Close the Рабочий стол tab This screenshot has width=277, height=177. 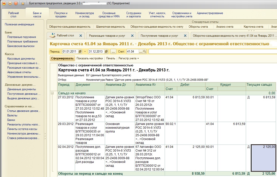click(81, 36)
